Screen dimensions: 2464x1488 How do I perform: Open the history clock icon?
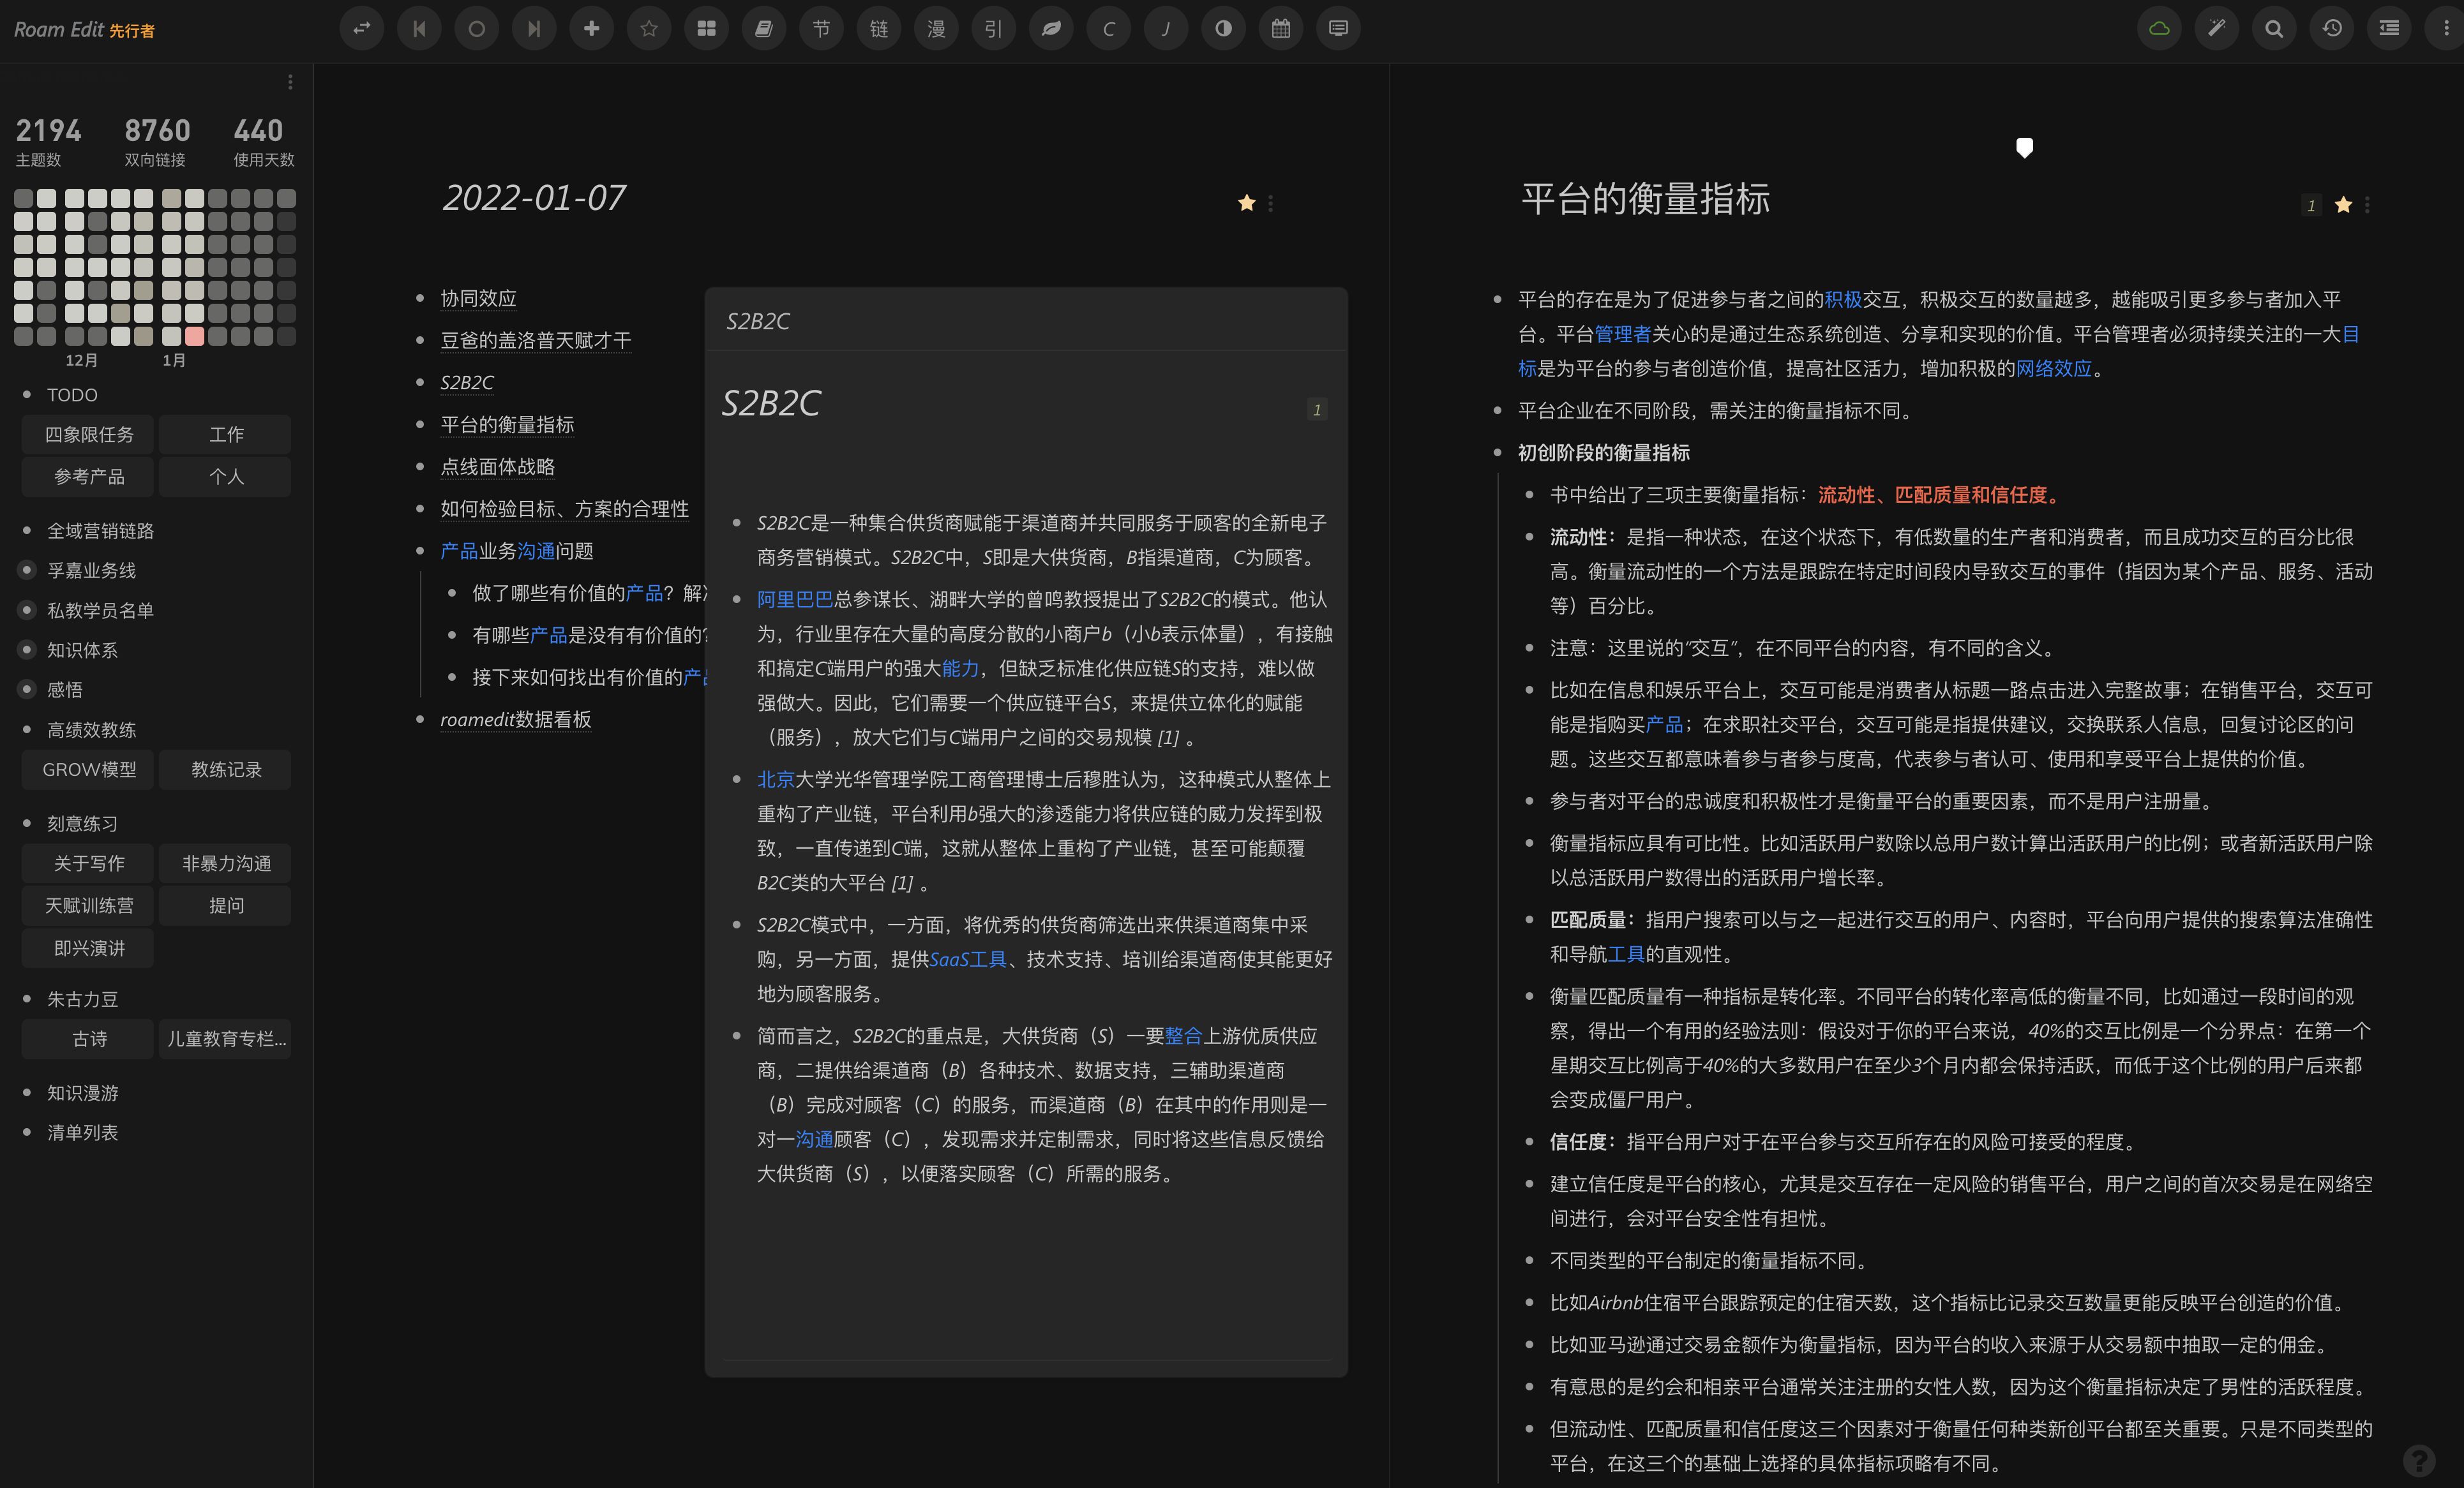[2332, 29]
